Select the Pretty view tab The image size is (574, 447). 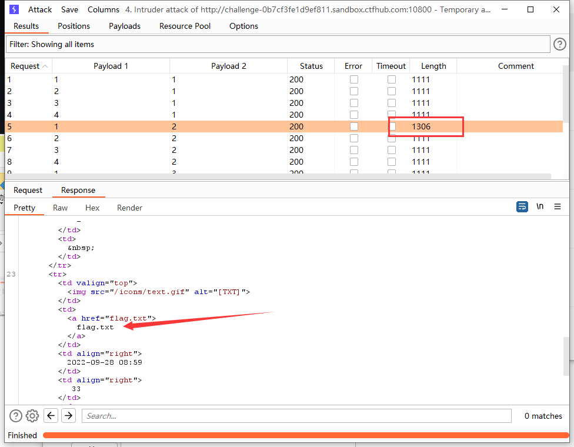(24, 208)
